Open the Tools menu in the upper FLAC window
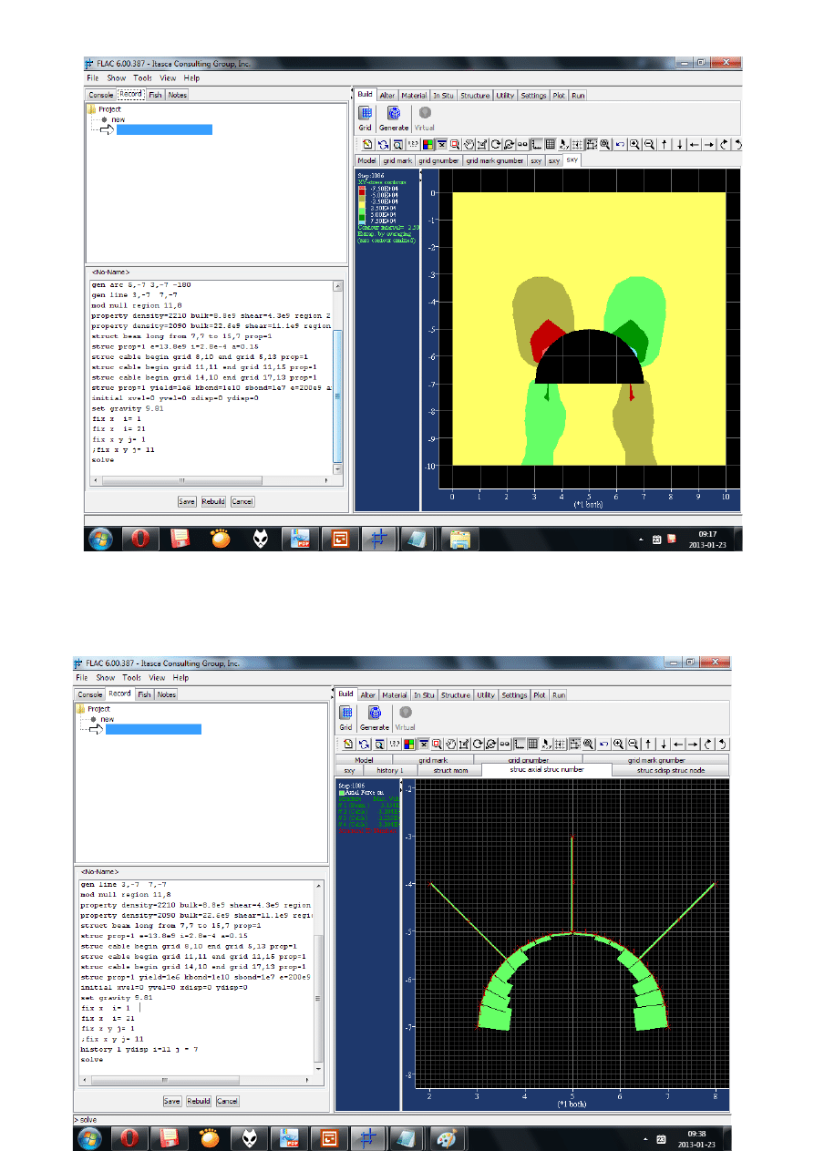814x1151 pixels. tap(142, 78)
